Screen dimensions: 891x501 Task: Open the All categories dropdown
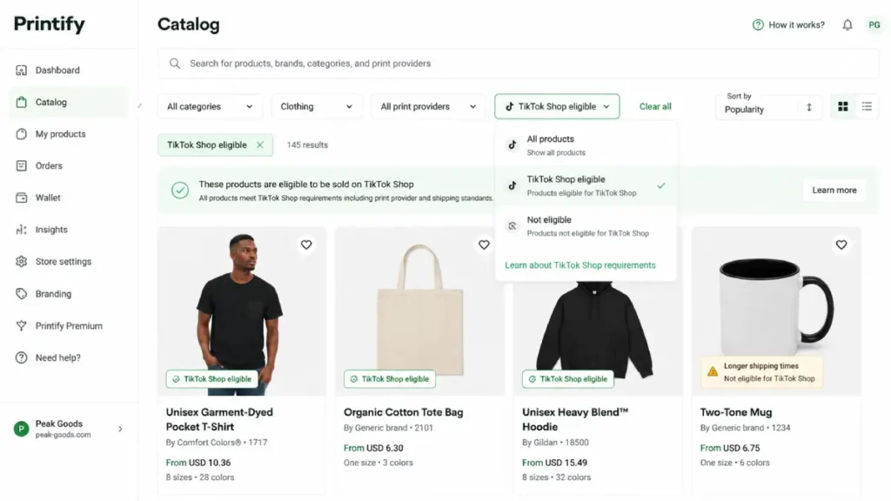[210, 106]
